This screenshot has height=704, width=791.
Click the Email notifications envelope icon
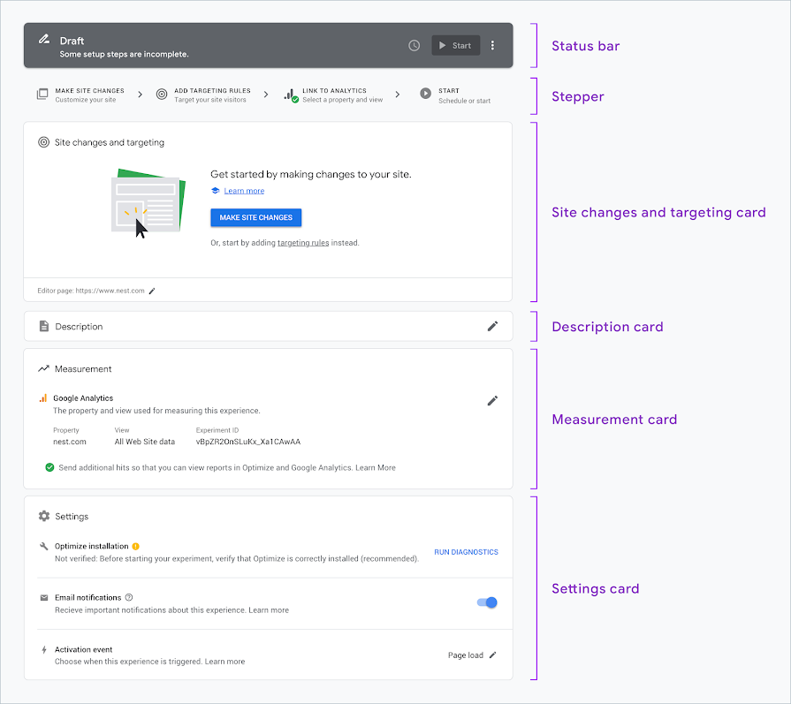[x=44, y=598]
